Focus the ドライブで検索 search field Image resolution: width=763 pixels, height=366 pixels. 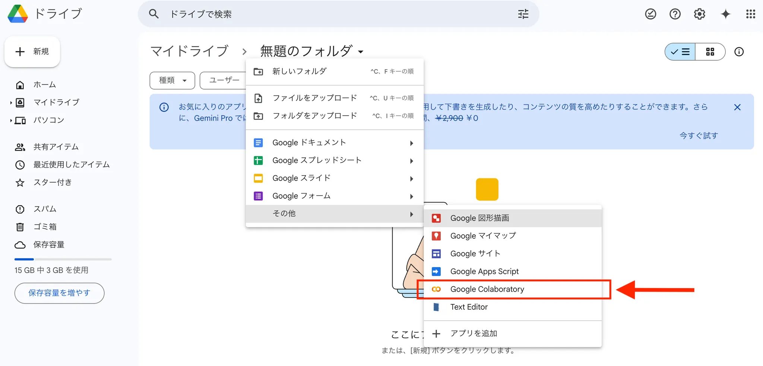pos(338,14)
